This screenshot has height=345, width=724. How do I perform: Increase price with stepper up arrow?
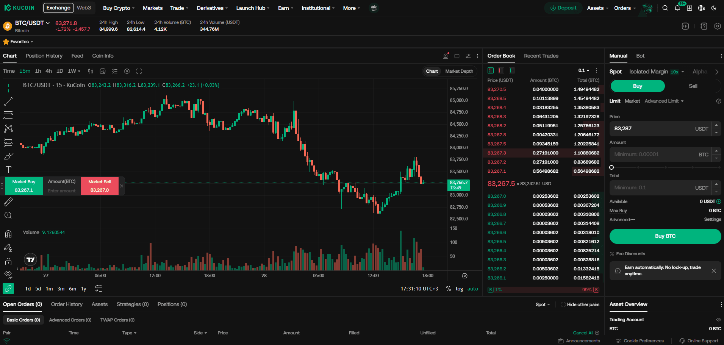(x=716, y=125)
